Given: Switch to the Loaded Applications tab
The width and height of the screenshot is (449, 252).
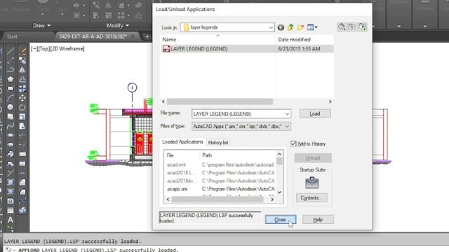Looking at the screenshot, I should (182, 141).
